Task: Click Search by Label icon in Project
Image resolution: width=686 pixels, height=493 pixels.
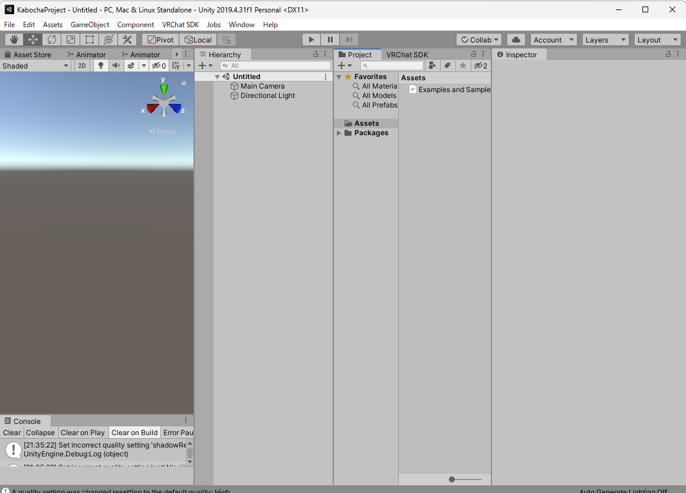Action: (447, 66)
